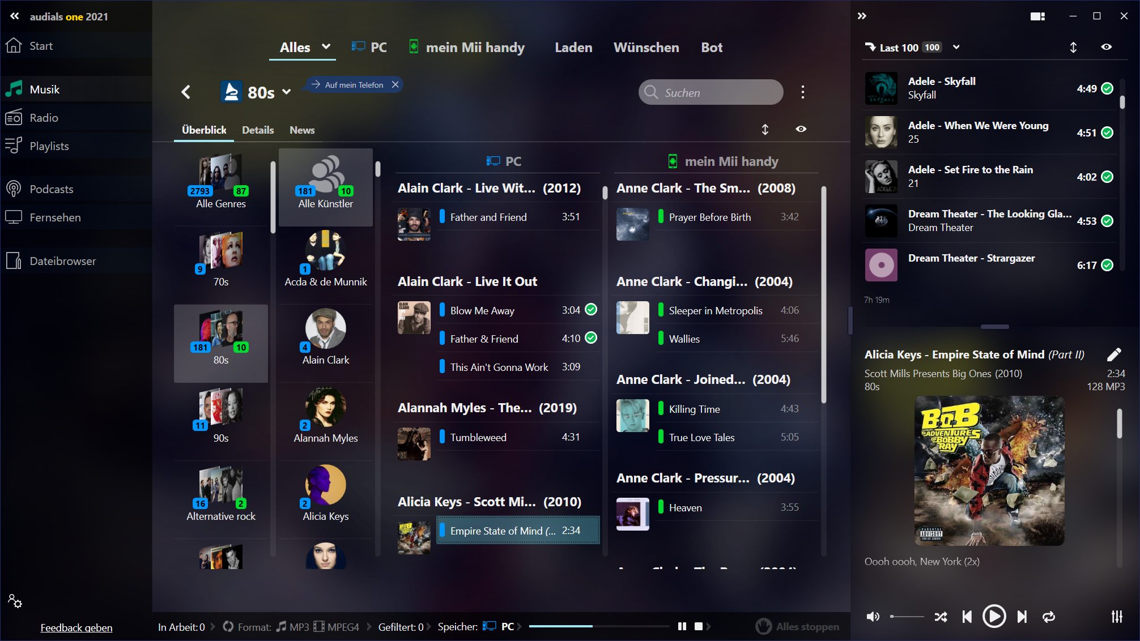Collapse the left sidebar with double chevron
1140x641 pixels.
pos(14,16)
